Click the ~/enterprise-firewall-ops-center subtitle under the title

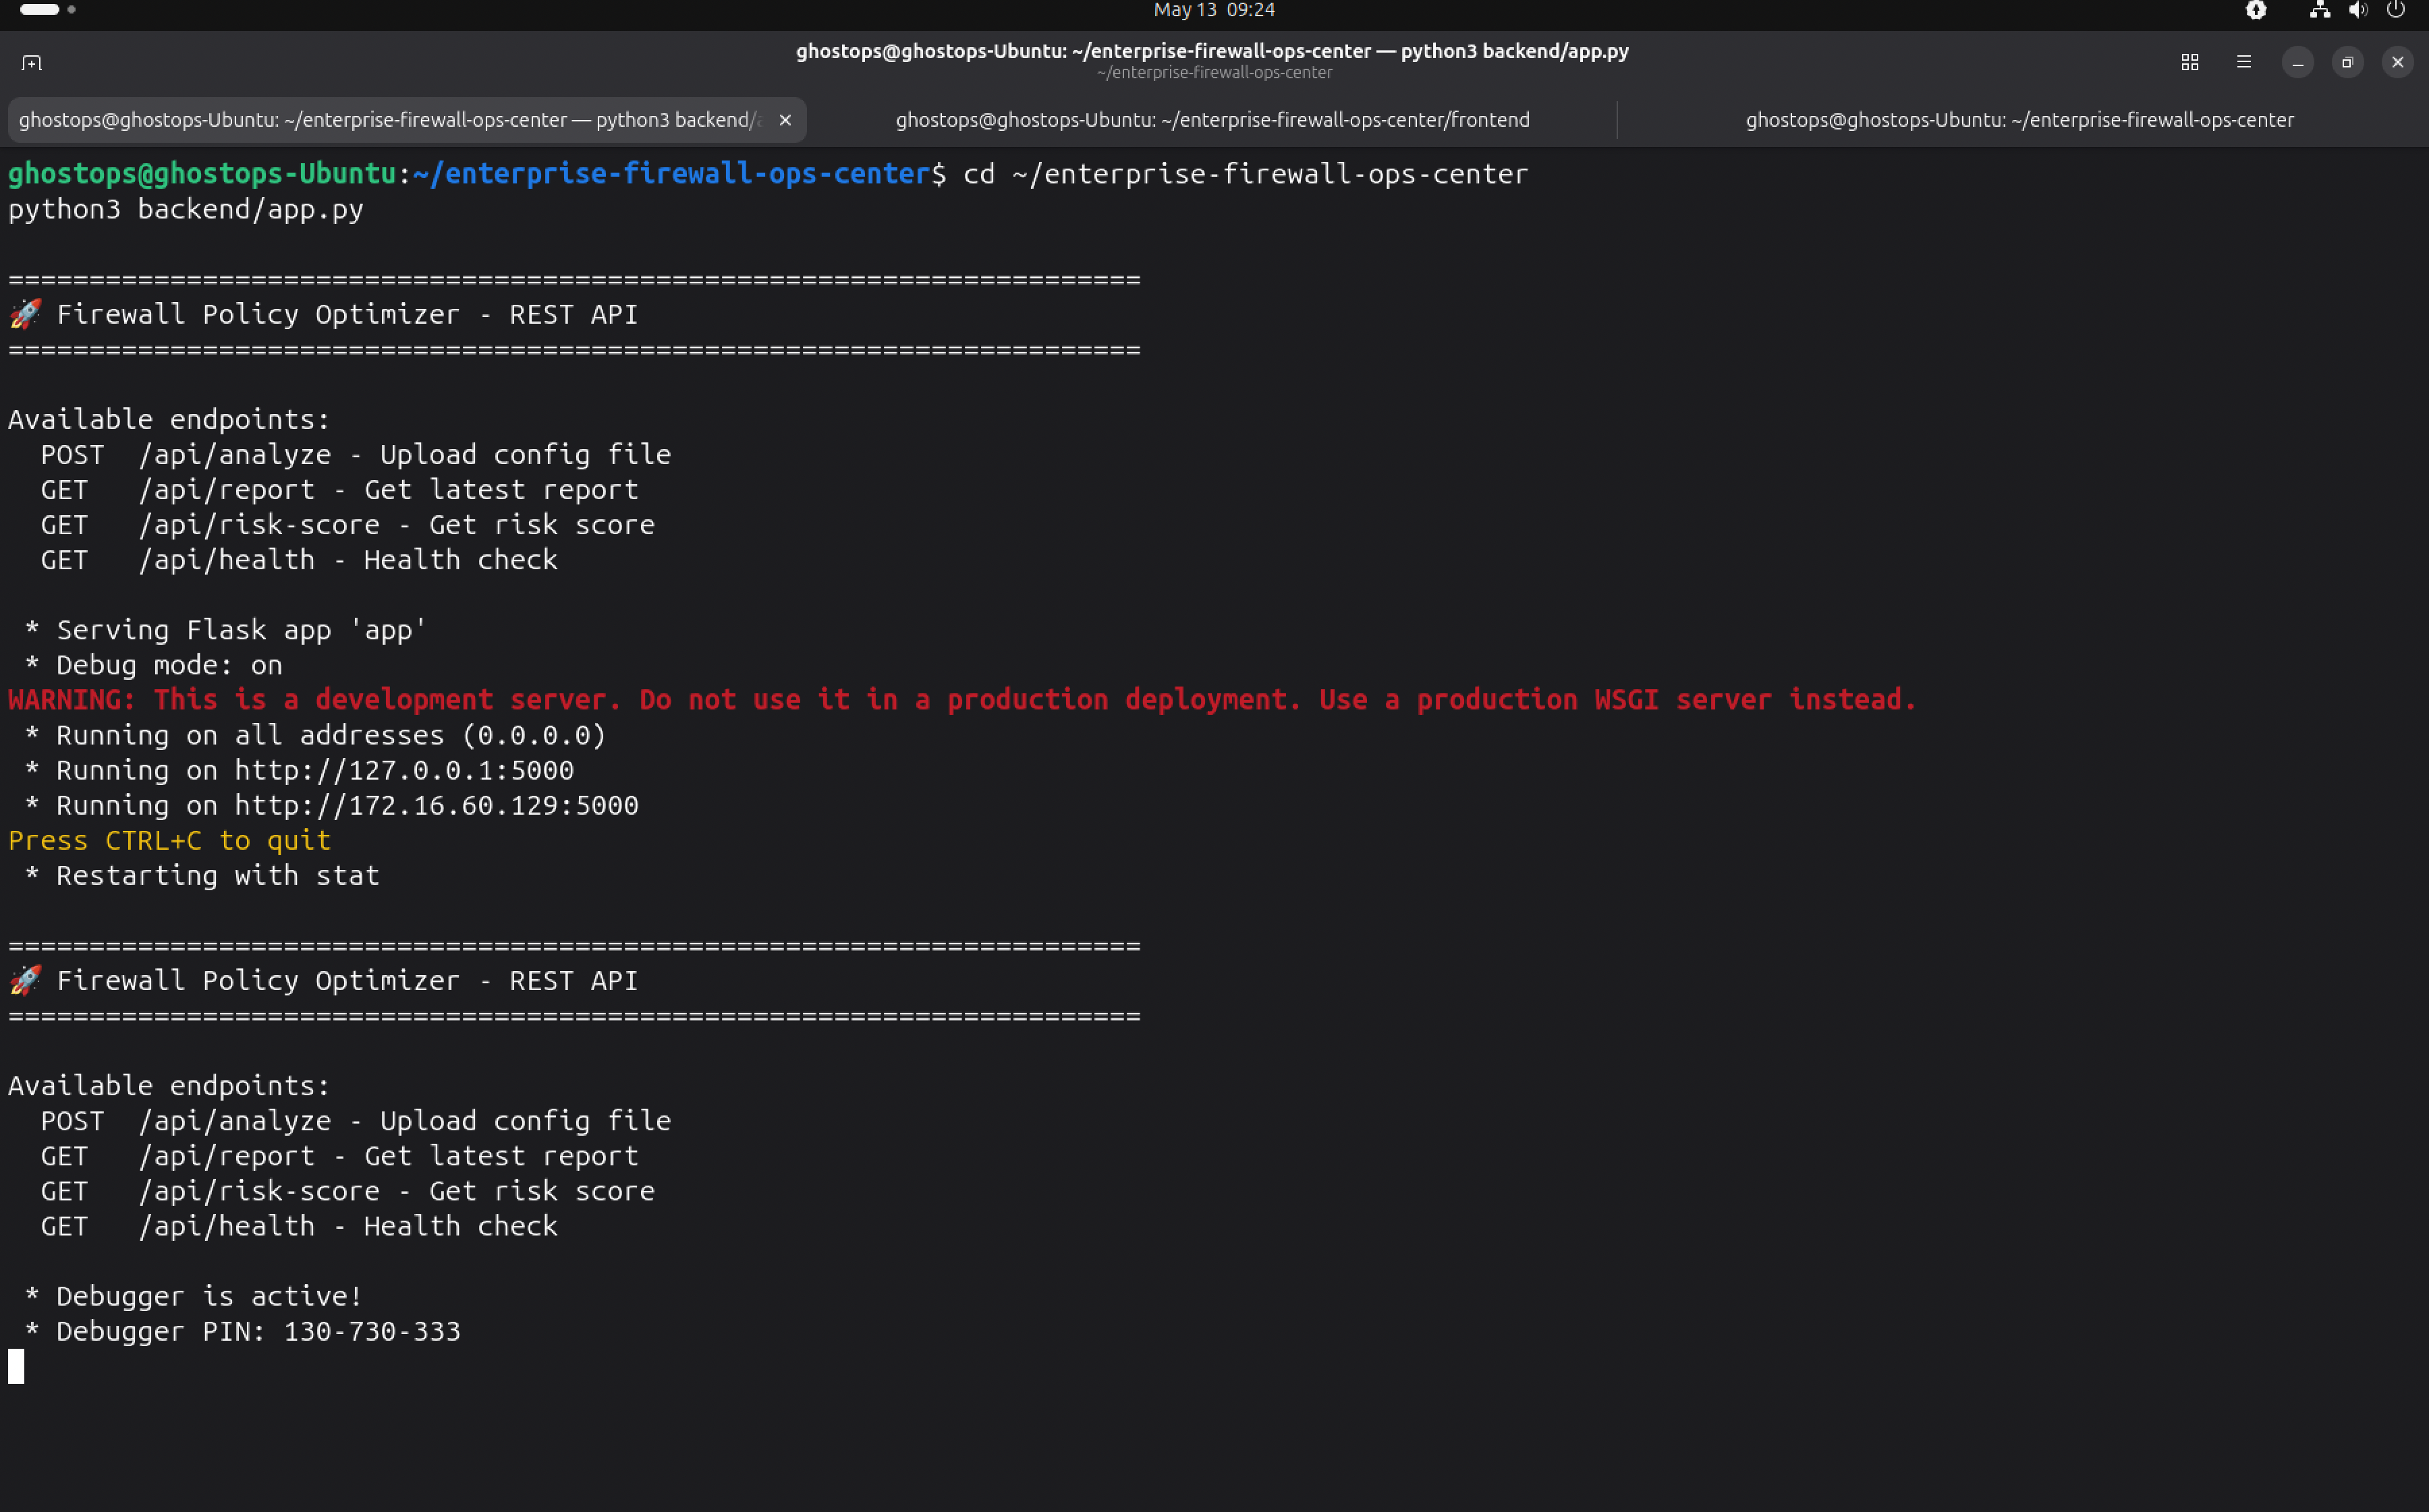[1214, 73]
